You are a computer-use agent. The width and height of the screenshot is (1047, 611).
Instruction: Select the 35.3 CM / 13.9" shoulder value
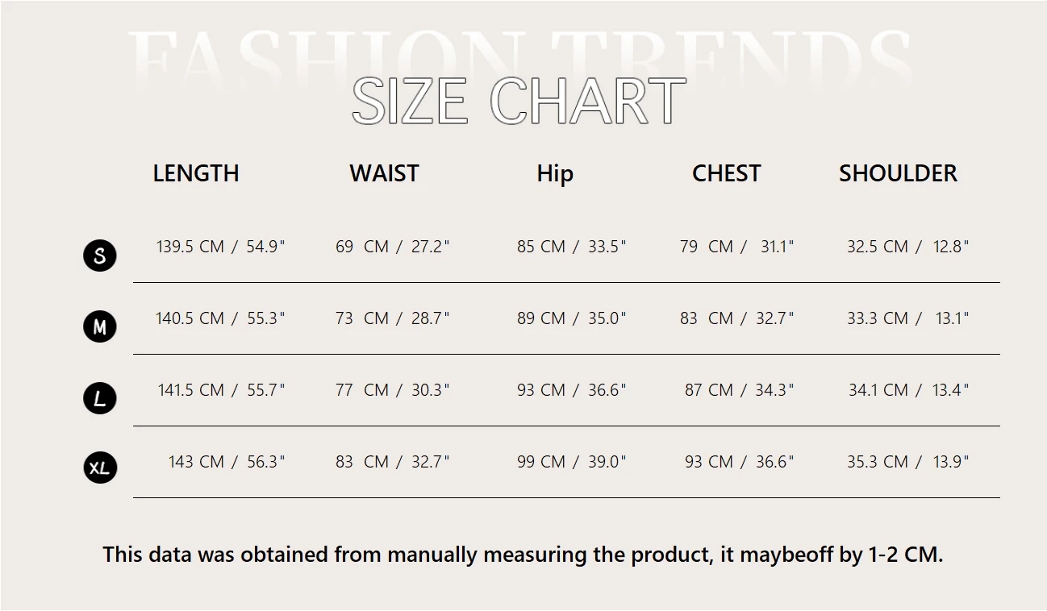tap(907, 462)
